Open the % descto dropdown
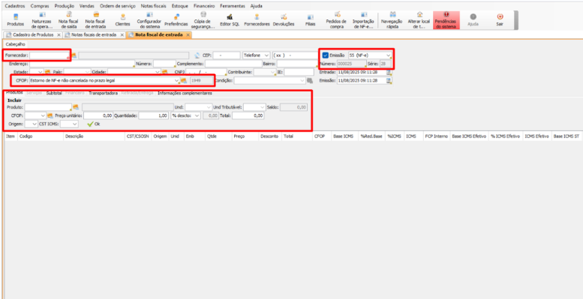This screenshot has width=583, height=299. coord(185,115)
